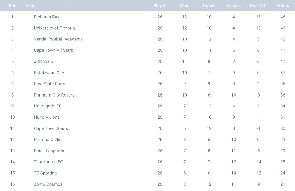Click the Draws column header
295x191 pixels.
[x=209, y=5]
